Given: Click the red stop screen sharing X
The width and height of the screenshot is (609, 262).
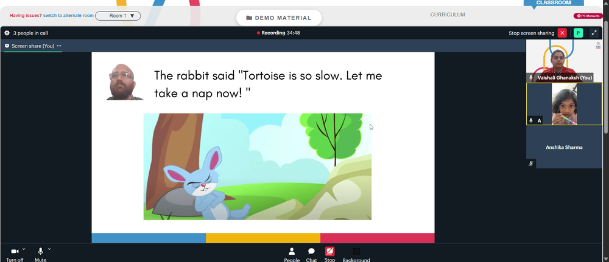Looking at the screenshot, I should click(562, 33).
